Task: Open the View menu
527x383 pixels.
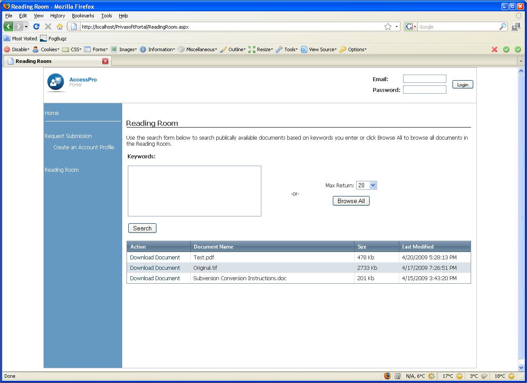Action: click(39, 16)
